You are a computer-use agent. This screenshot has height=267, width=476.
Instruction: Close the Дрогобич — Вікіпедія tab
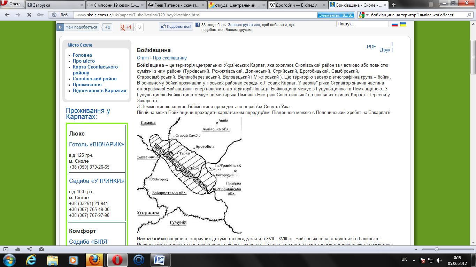pos(323,5)
